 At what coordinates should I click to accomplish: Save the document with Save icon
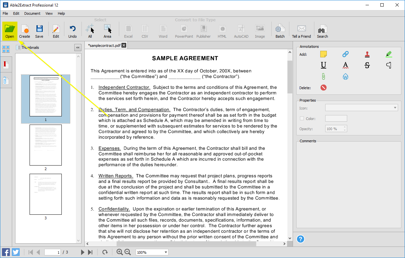click(39, 31)
